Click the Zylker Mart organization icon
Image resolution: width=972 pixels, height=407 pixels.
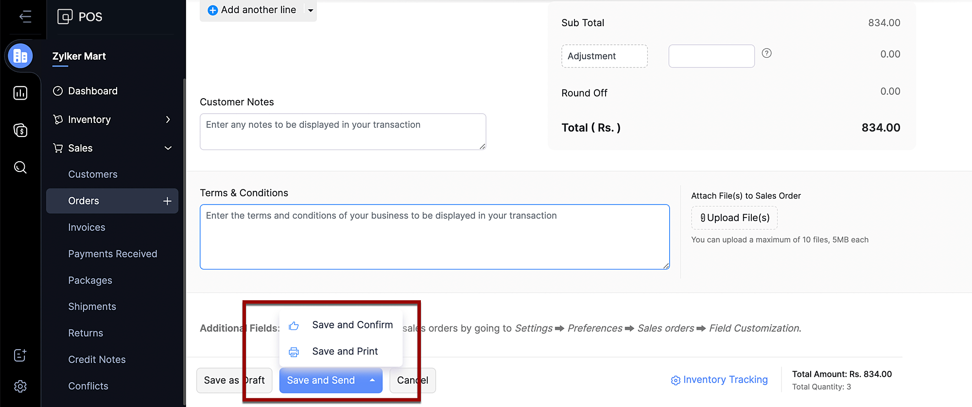point(20,56)
